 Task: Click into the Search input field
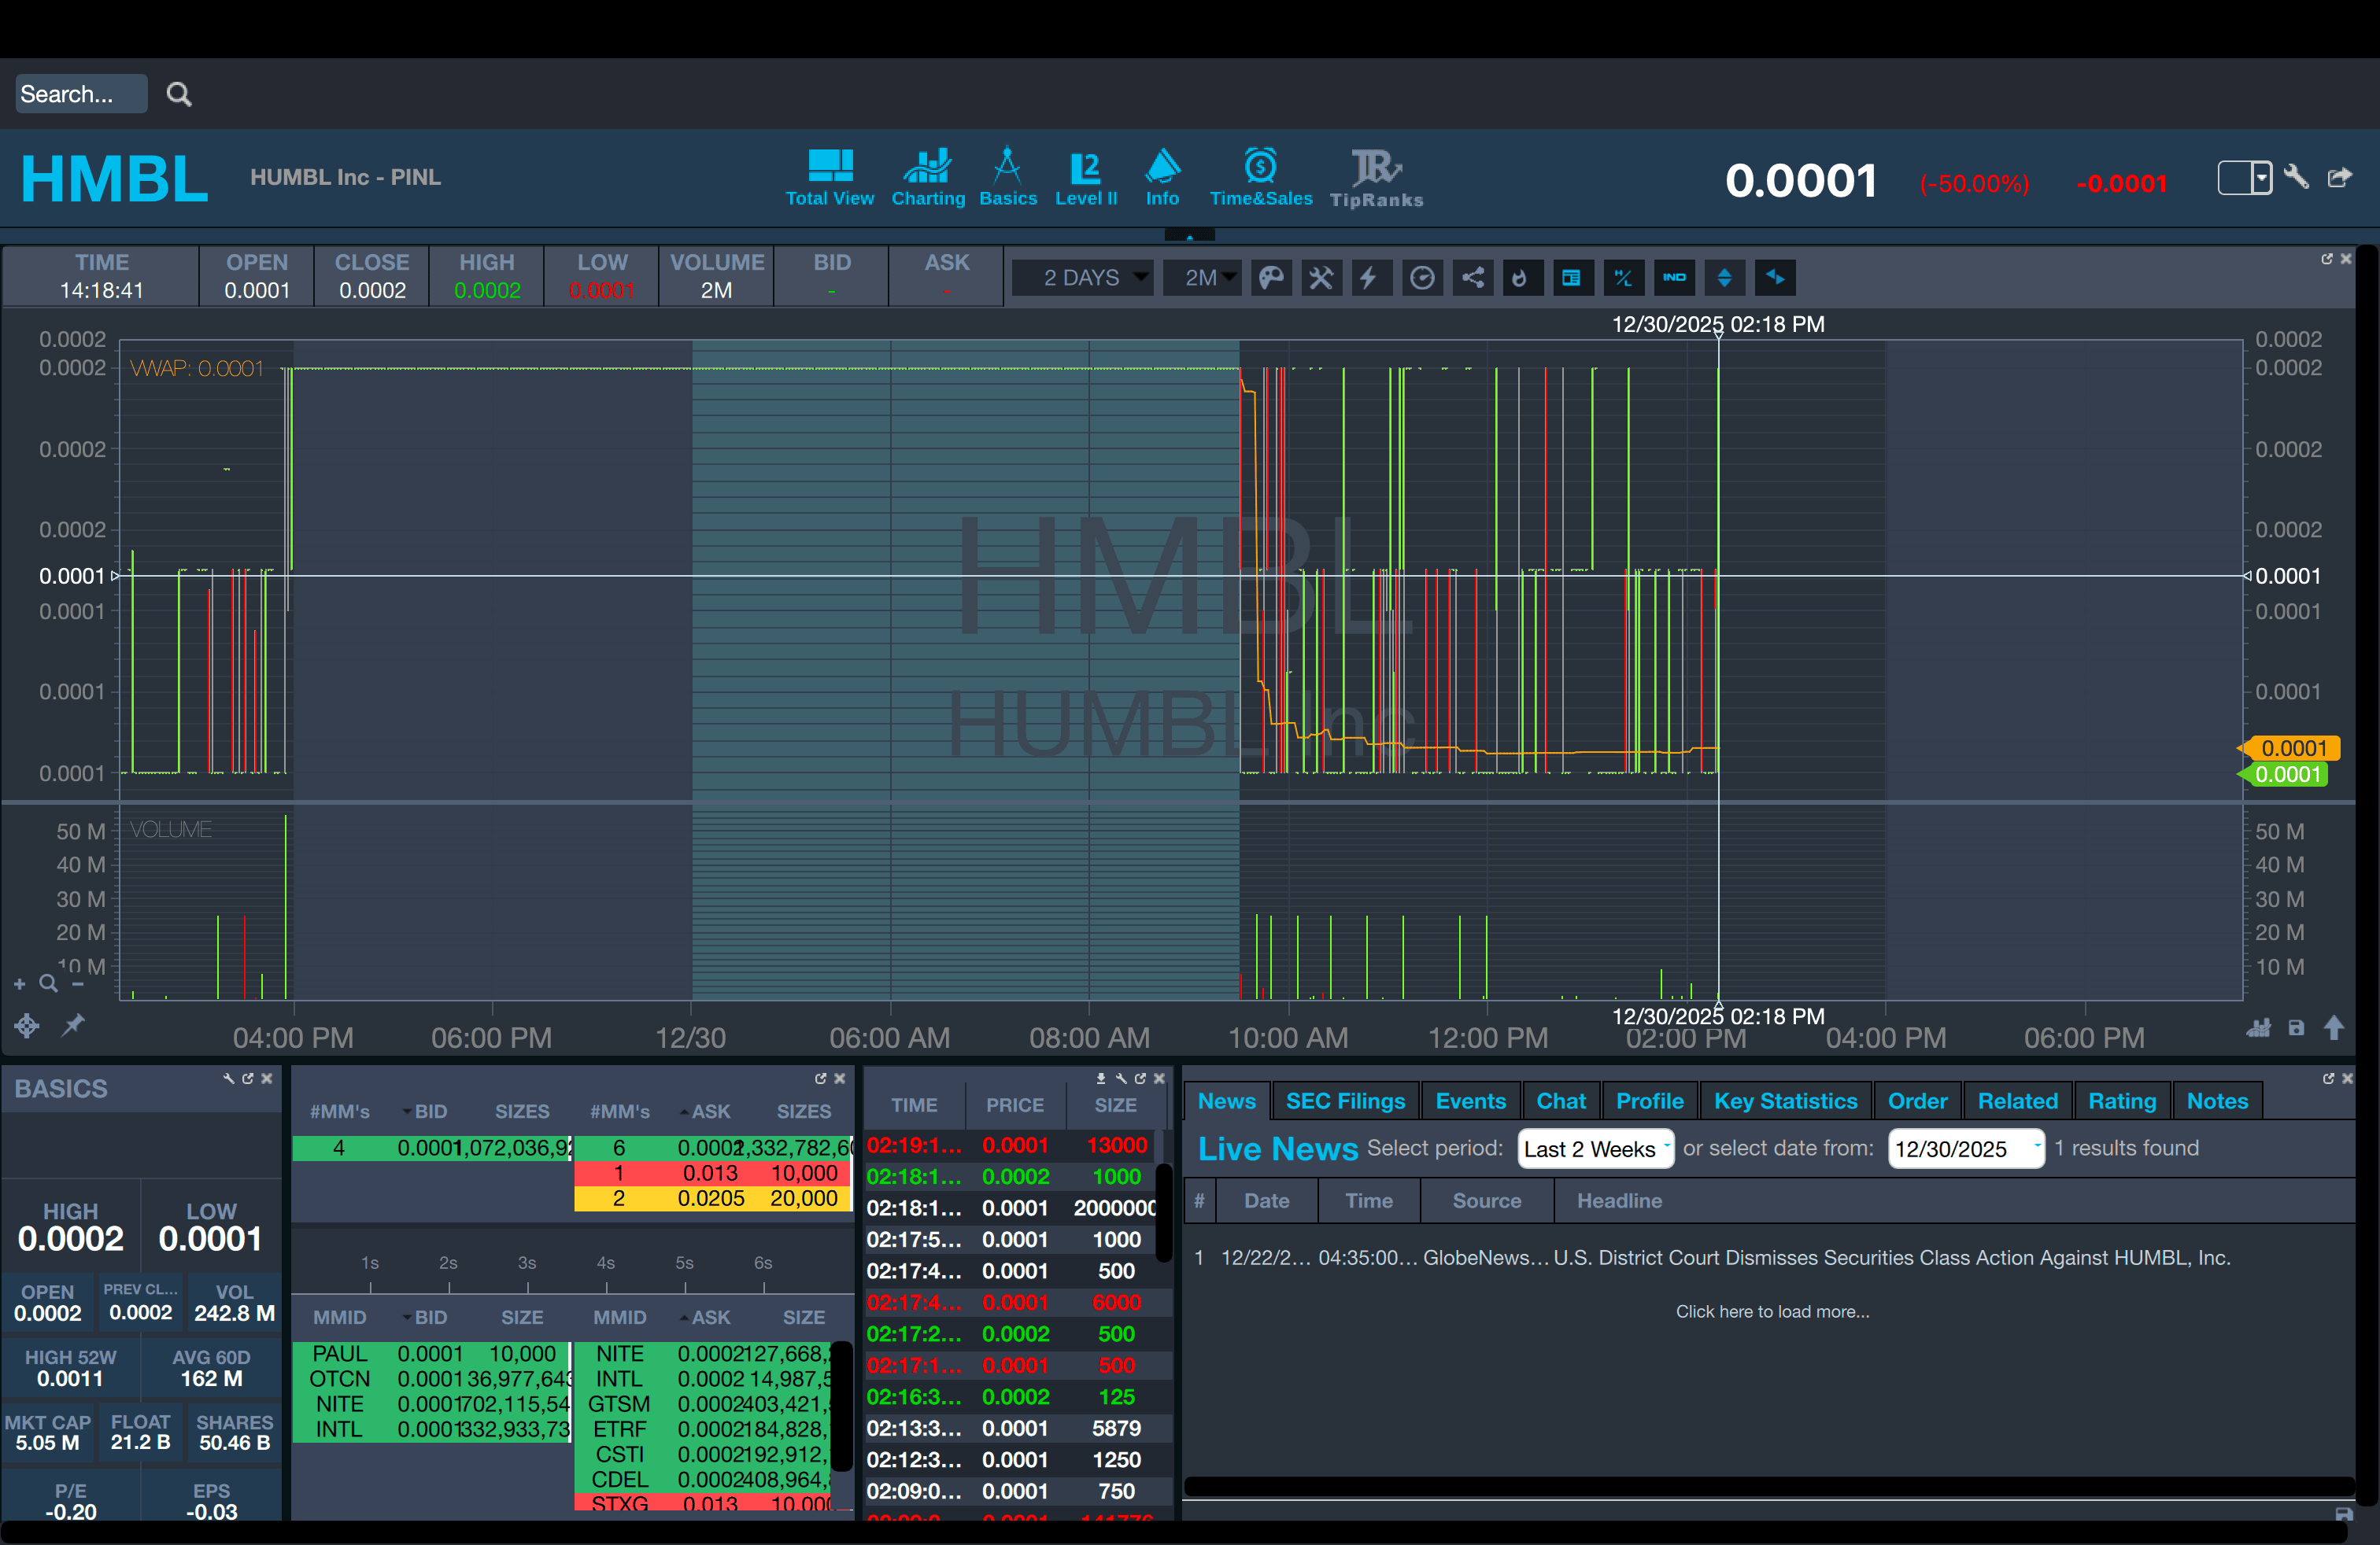click(80, 94)
